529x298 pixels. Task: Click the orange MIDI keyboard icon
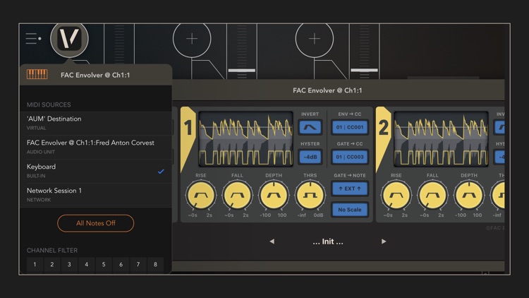coord(37,74)
